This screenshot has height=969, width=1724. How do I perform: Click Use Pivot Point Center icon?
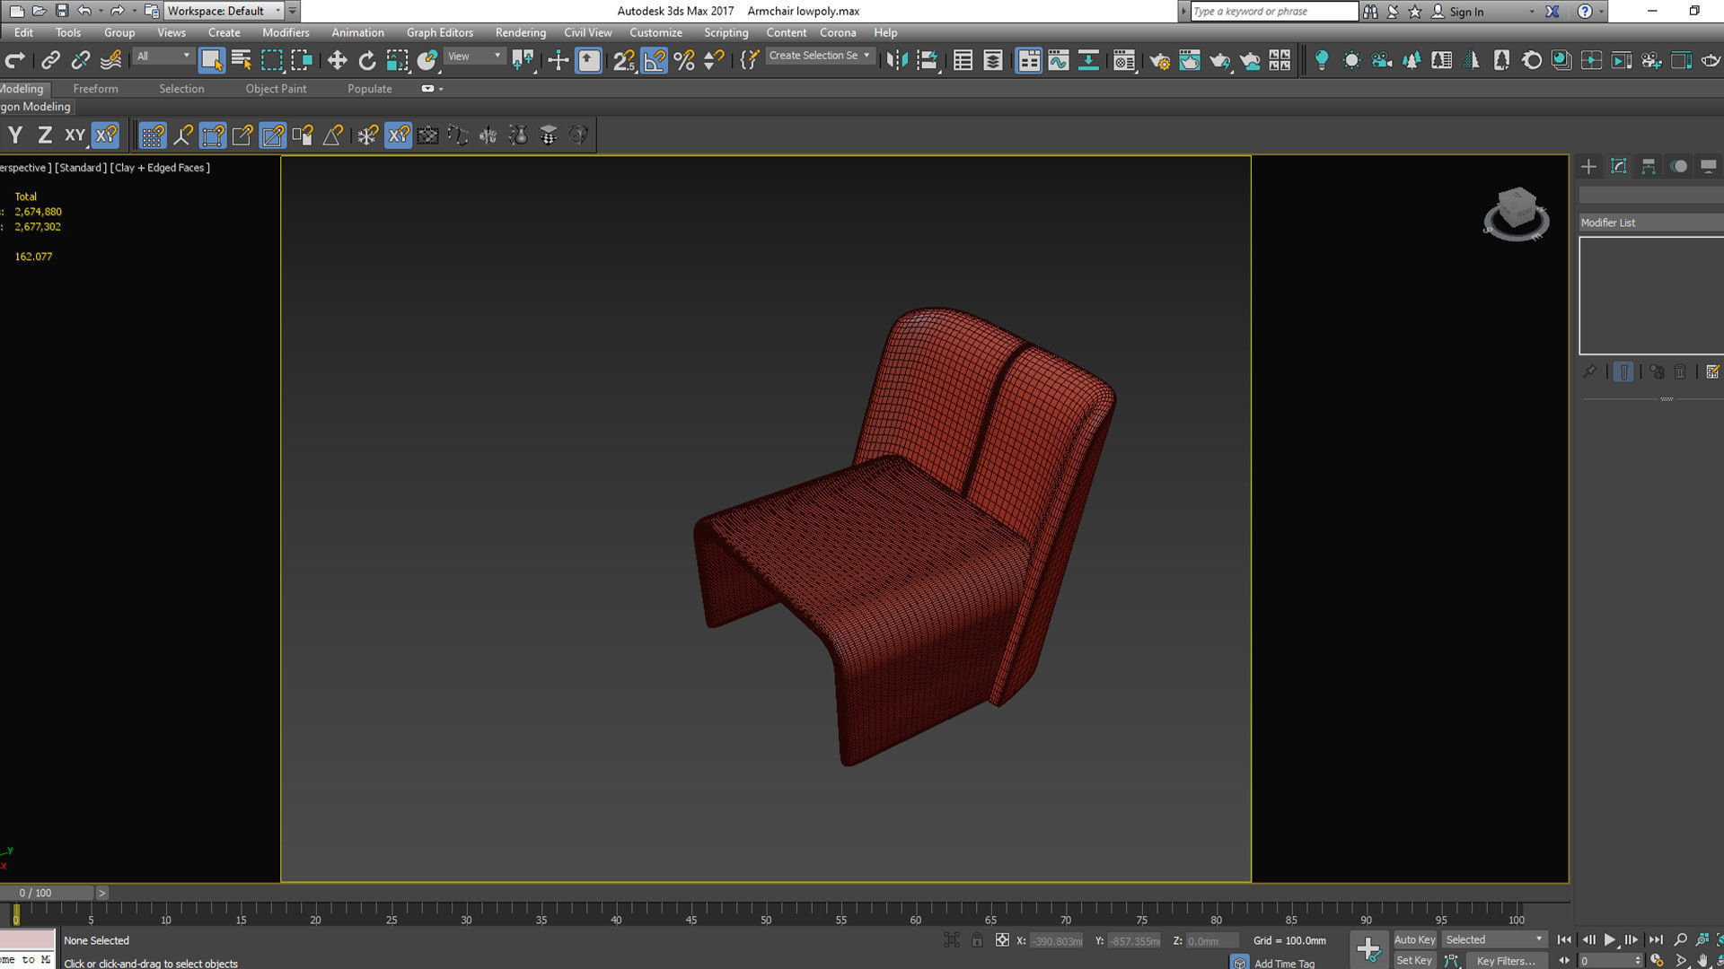[523, 60]
